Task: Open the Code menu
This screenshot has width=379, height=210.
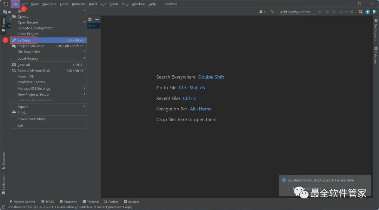Action: (64, 4)
